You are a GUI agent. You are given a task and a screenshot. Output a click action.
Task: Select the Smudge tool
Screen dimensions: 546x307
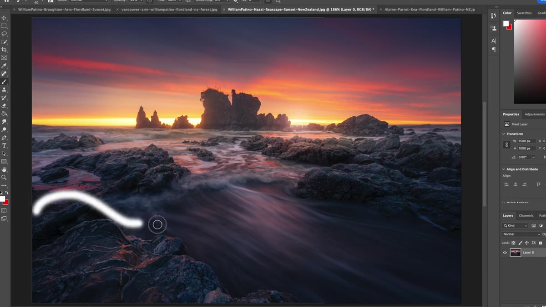point(4,122)
